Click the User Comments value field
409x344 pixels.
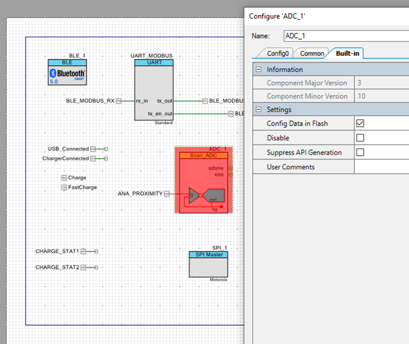[x=382, y=166]
